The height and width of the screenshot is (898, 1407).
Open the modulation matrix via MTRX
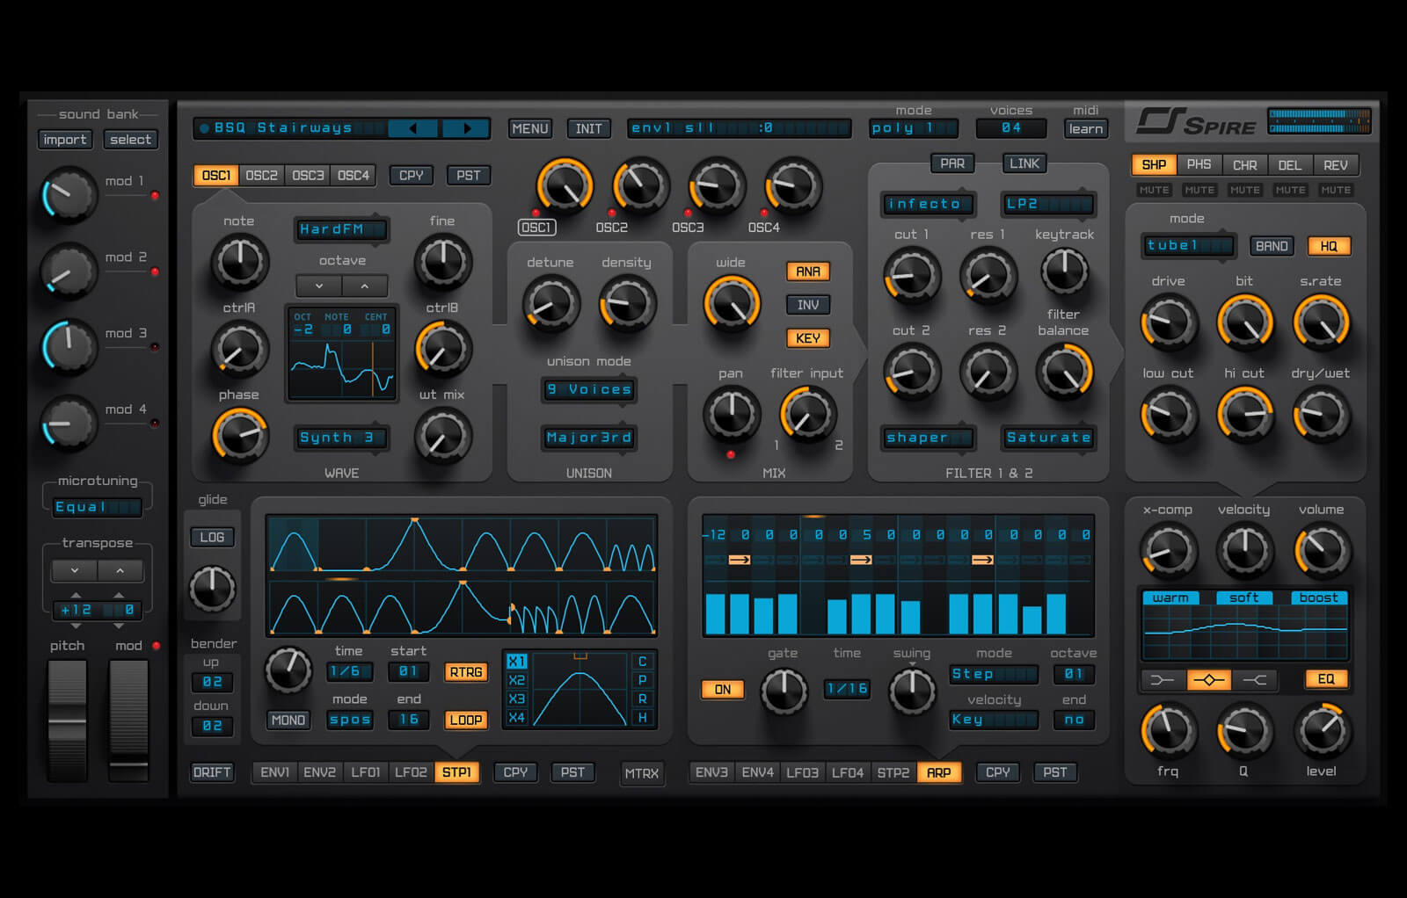tap(642, 772)
